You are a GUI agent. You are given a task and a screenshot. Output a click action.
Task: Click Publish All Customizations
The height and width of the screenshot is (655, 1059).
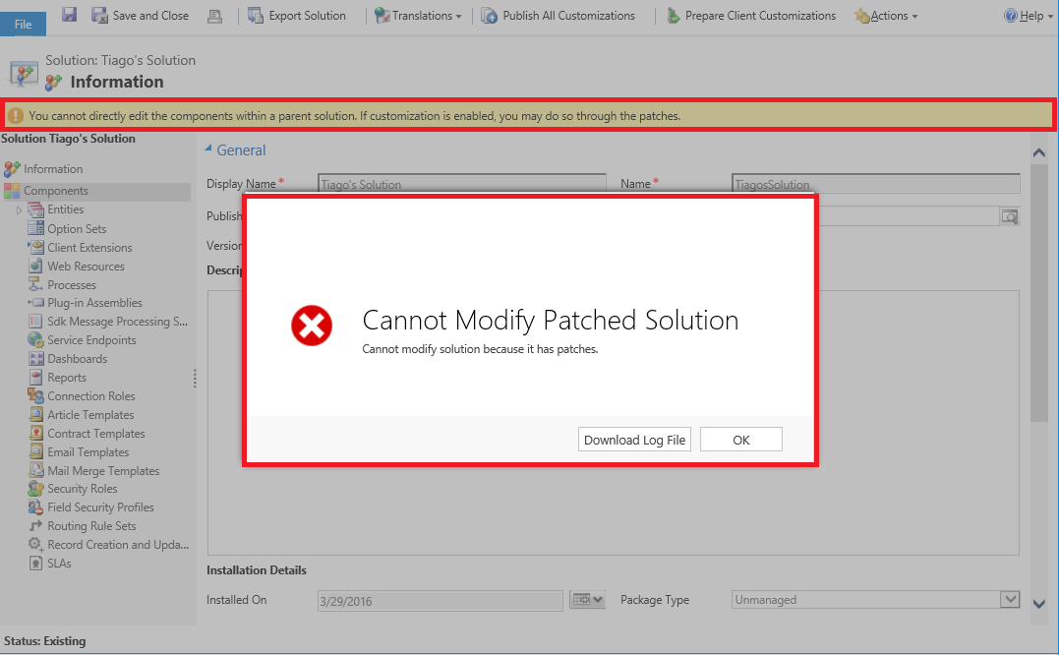click(x=558, y=16)
